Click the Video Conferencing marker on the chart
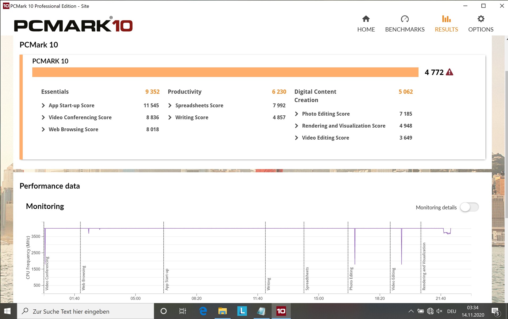This screenshot has height=319, width=508. click(x=47, y=273)
